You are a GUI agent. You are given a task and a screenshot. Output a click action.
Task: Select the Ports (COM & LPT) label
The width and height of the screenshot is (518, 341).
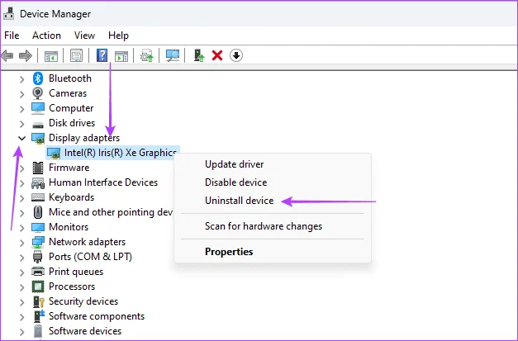pyautogui.click(x=90, y=257)
